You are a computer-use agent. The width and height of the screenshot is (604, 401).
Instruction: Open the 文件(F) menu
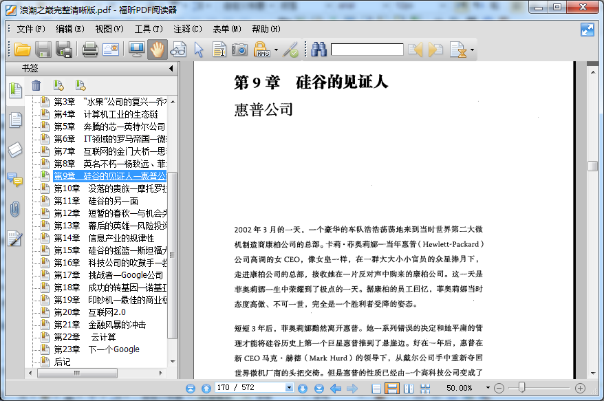click(x=31, y=29)
